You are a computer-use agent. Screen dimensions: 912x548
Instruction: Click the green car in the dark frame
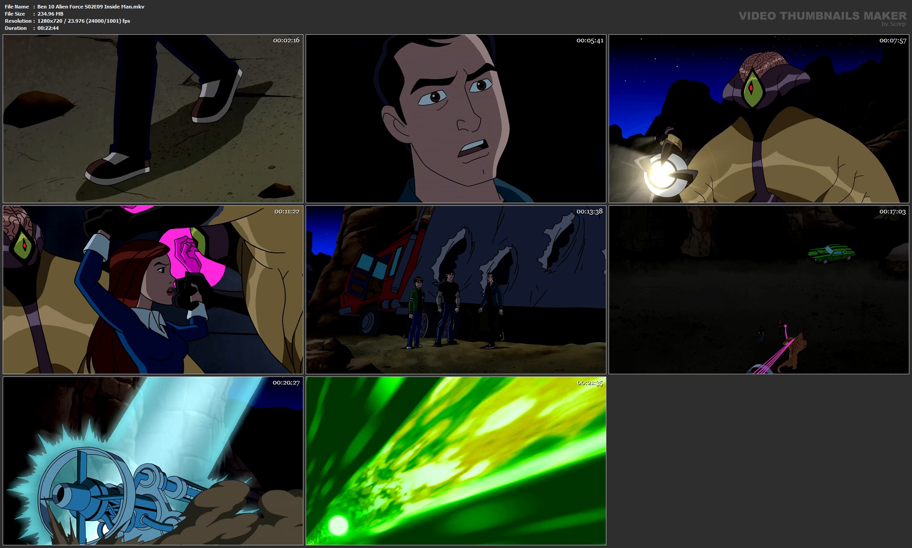[831, 254]
